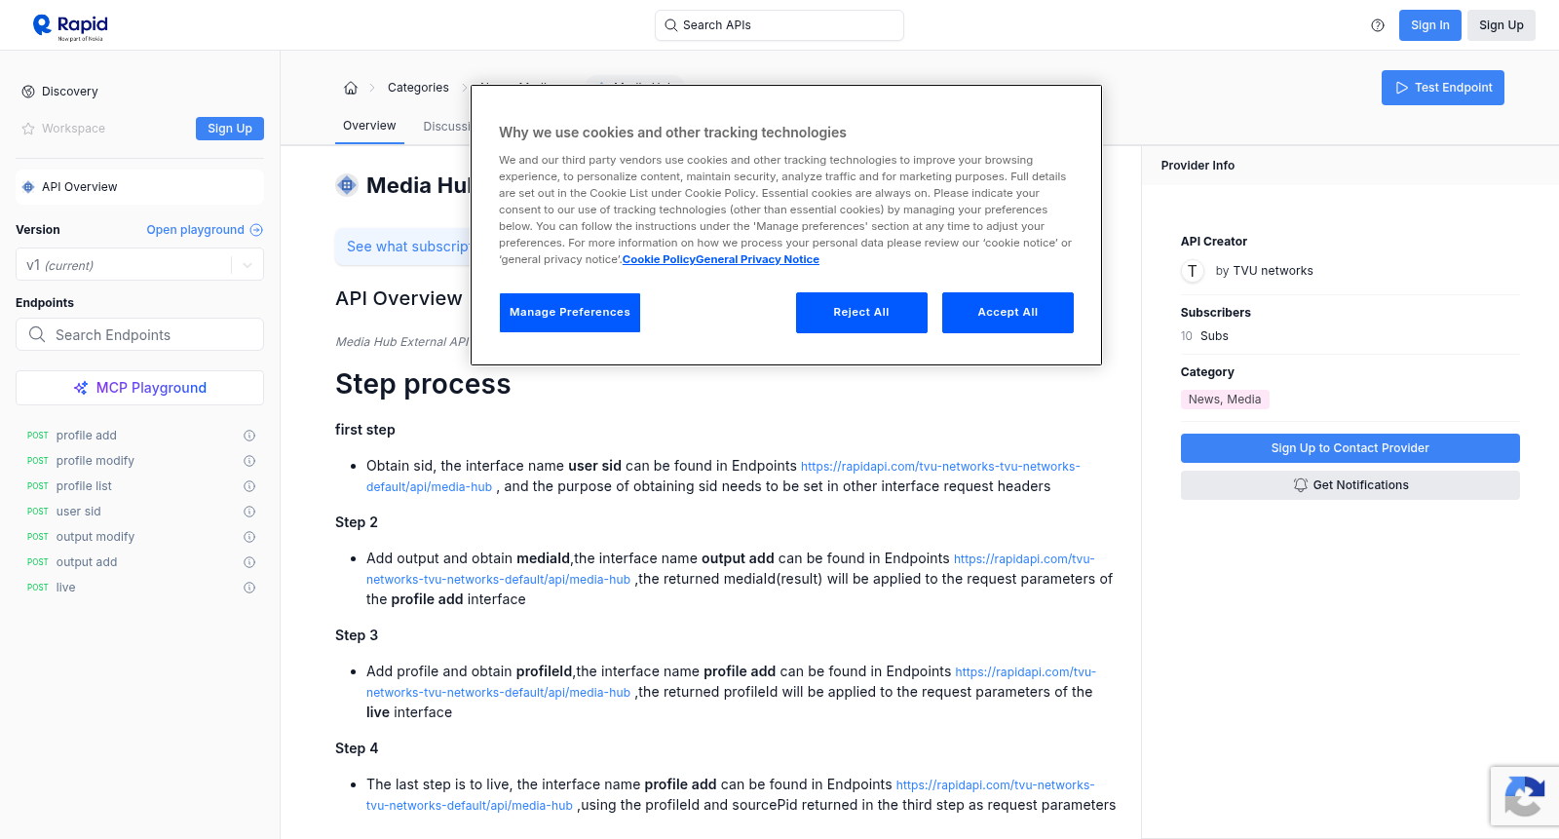Click the Open playground arrow icon
Screen dimensions: 1559x839
point(256,230)
